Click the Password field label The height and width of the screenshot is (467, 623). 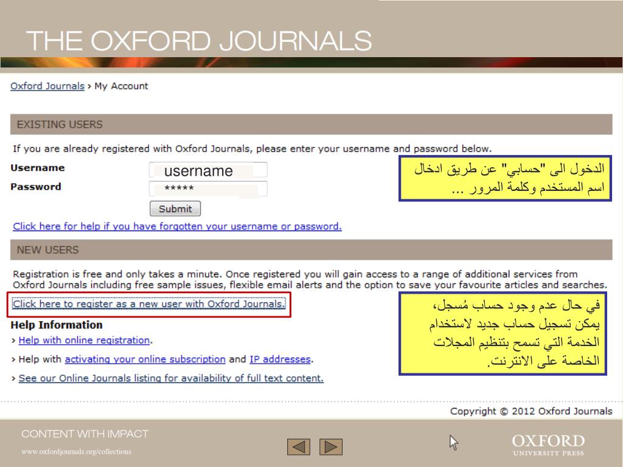coord(36,187)
